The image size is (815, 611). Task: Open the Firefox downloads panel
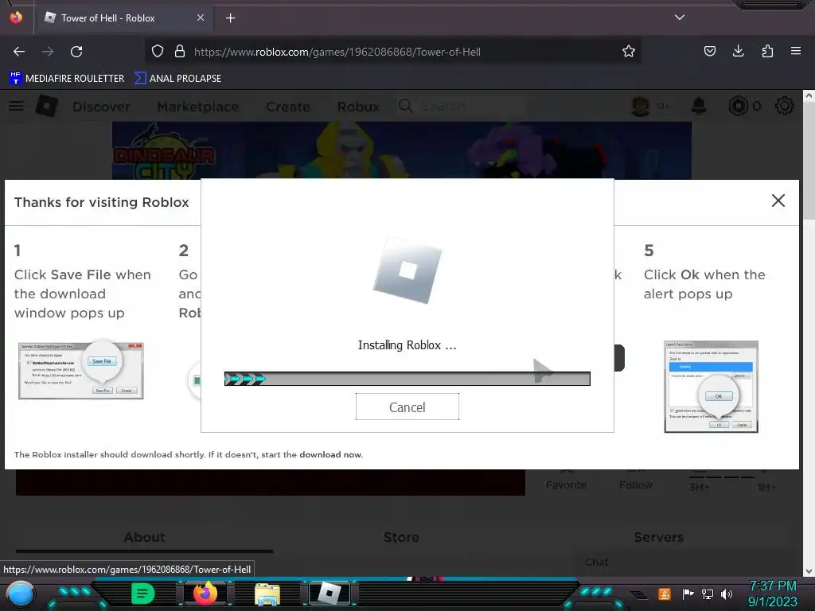(738, 52)
